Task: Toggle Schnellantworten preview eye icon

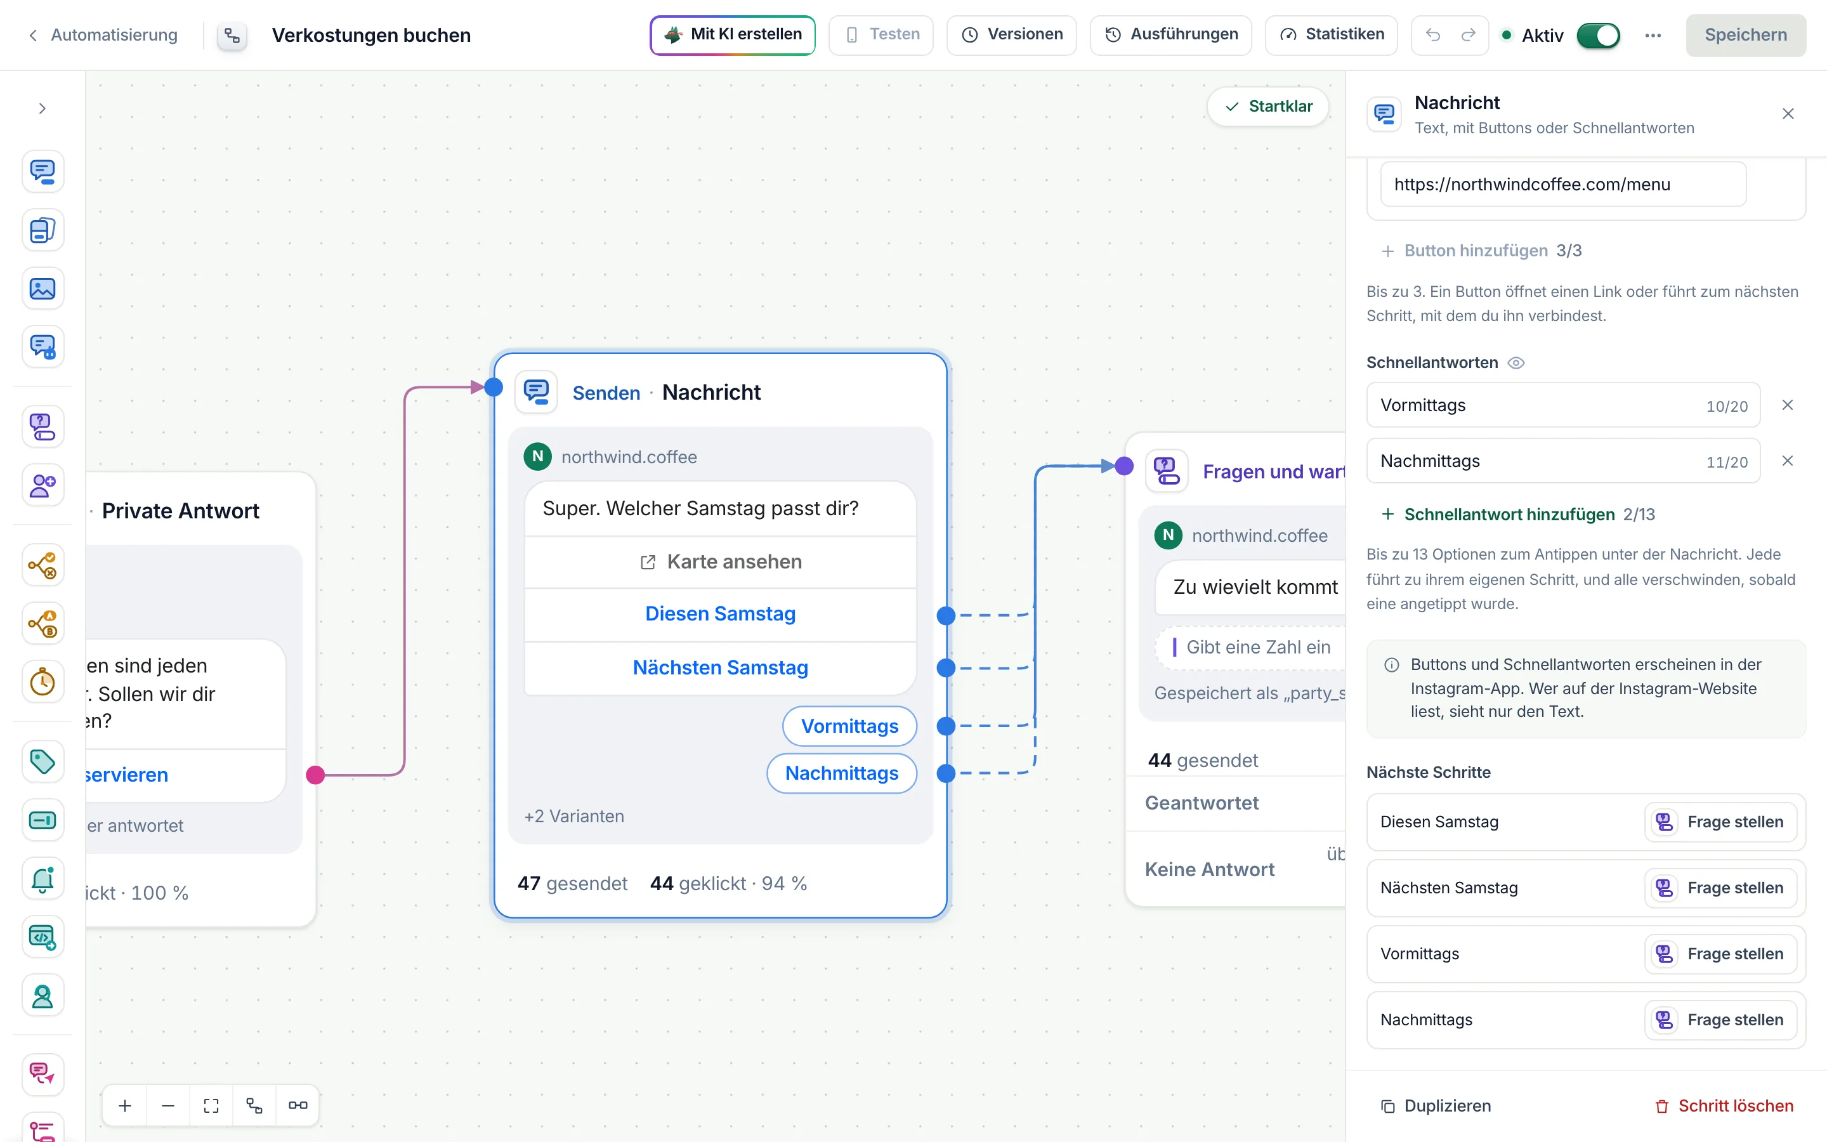Action: point(1516,364)
